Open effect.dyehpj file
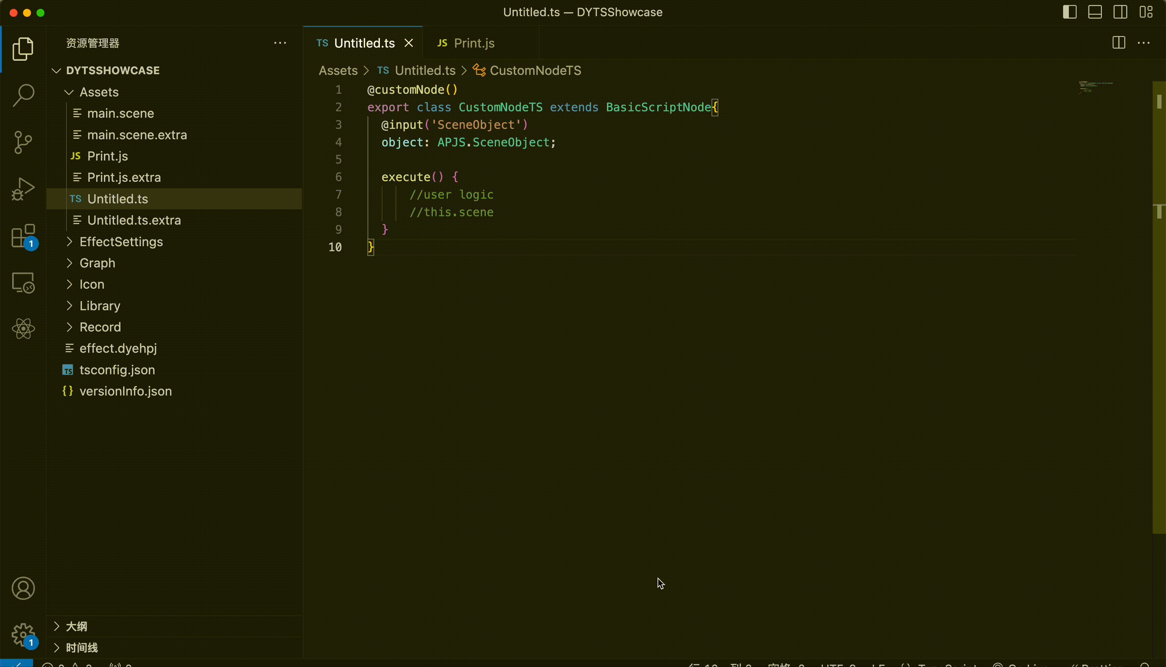Image resolution: width=1166 pixels, height=667 pixels. point(174,348)
